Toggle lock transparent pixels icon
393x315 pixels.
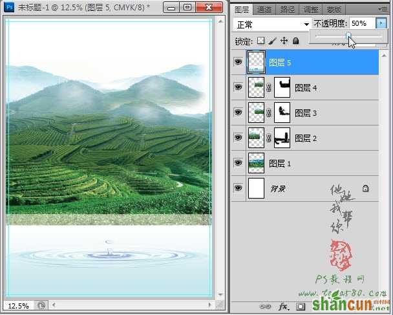tap(261, 41)
